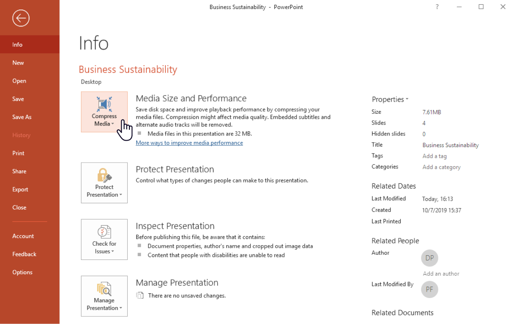The image size is (514, 324).
Task: Click 'There are no unsaved changes.' text
Action: point(187,295)
